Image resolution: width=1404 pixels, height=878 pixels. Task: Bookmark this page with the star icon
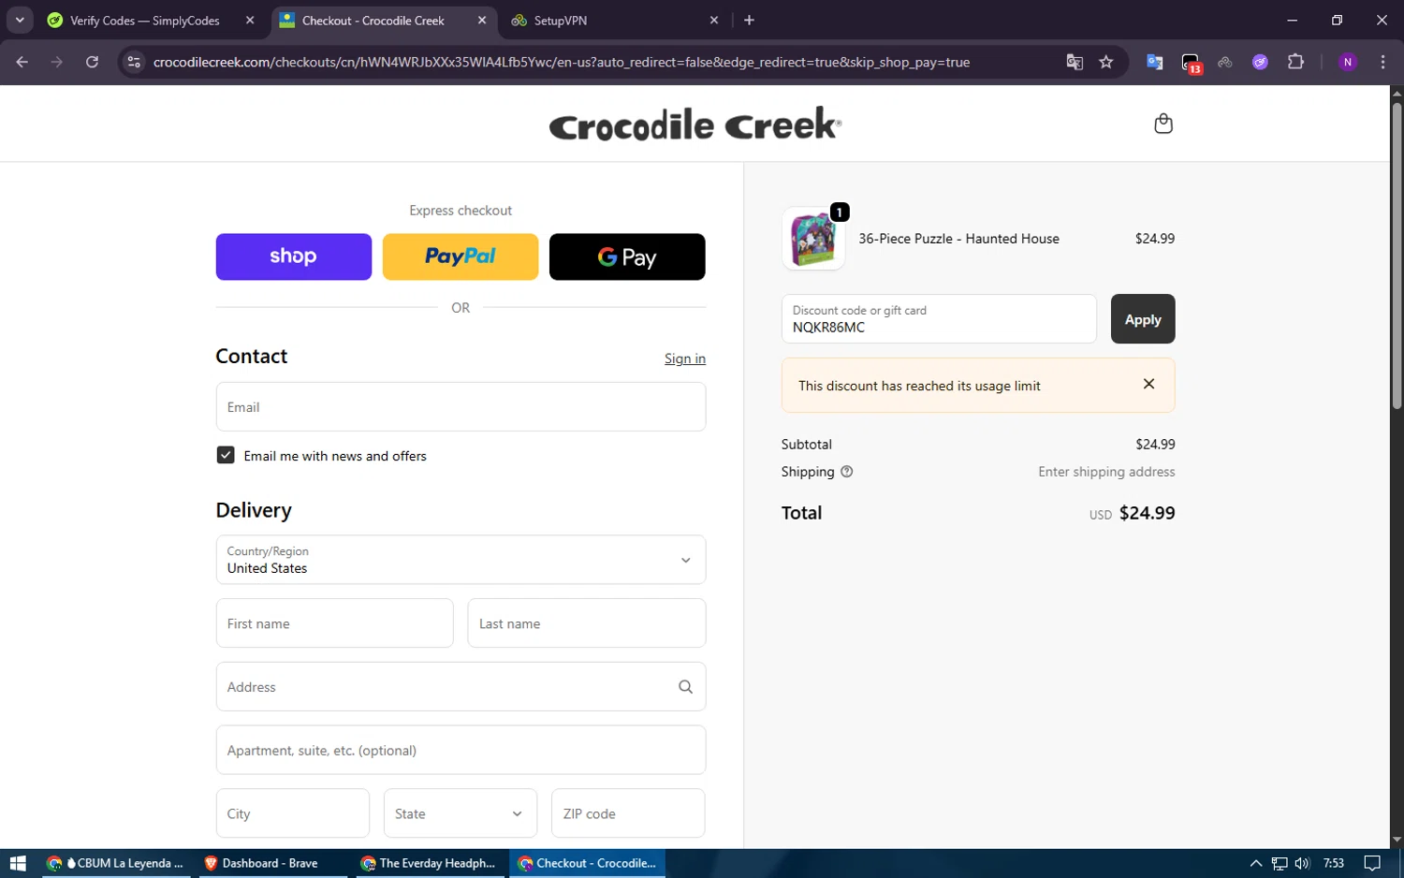pyautogui.click(x=1106, y=62)
